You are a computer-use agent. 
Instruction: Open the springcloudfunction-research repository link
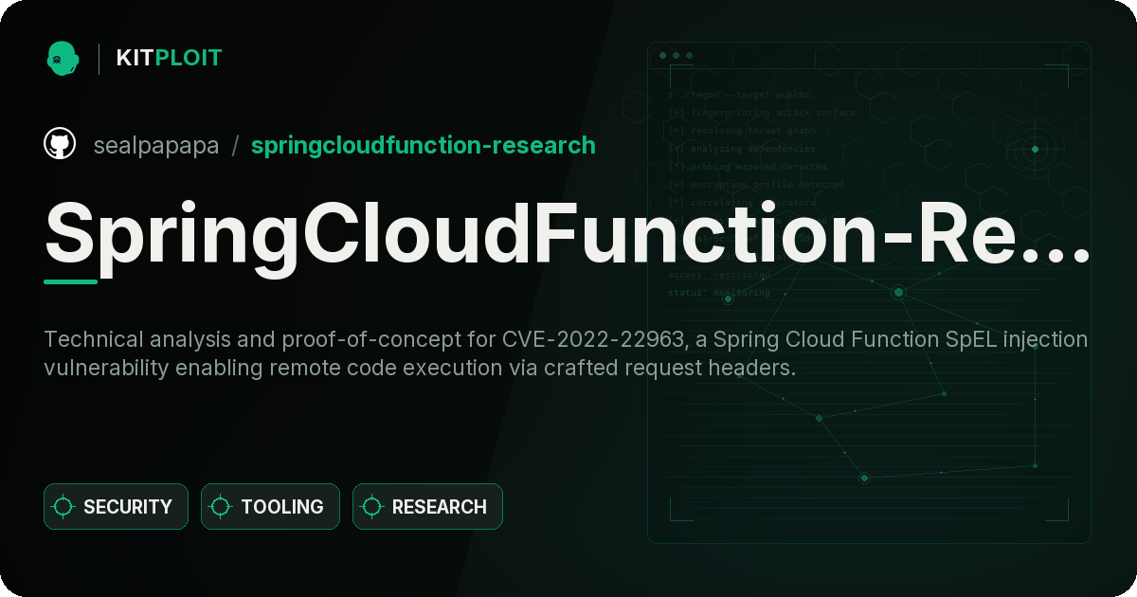(424, 145)
